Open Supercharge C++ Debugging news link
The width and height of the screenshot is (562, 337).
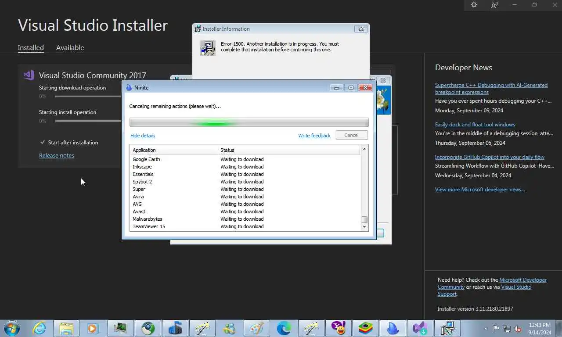(491, 89)
